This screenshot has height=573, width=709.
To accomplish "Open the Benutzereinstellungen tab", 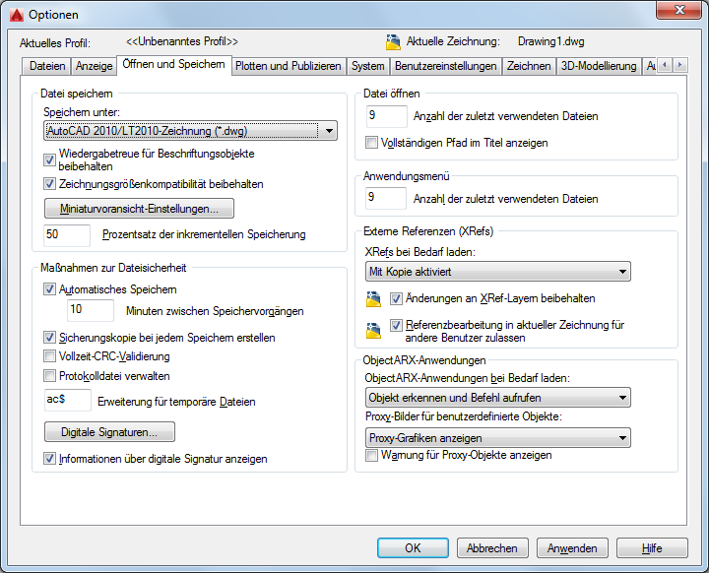I will tap(445, 66).
